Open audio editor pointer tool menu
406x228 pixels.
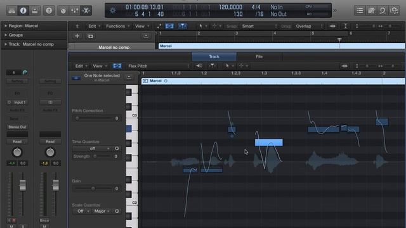coord(229,66)
